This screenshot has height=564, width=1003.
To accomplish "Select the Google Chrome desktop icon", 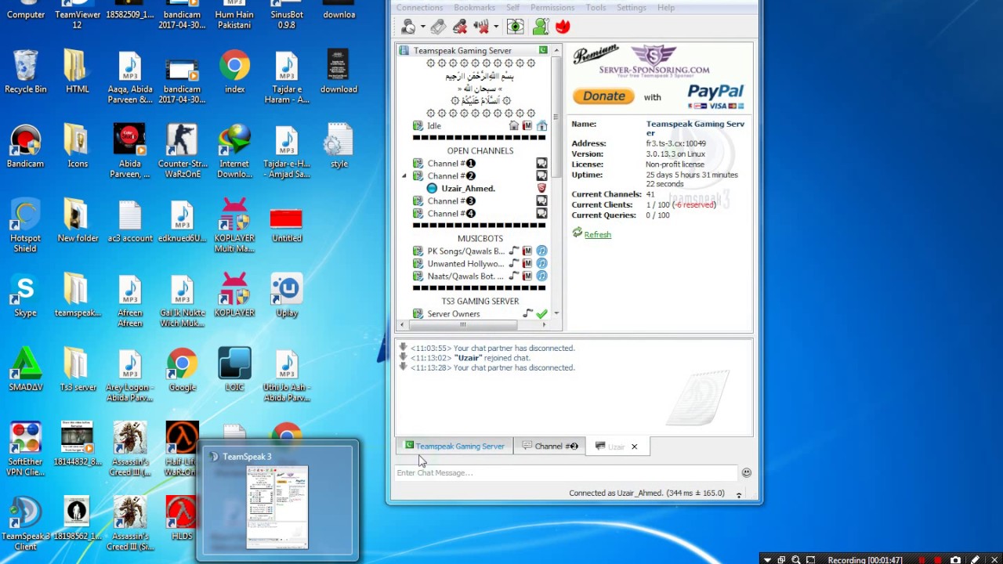I will click(182, 370).
